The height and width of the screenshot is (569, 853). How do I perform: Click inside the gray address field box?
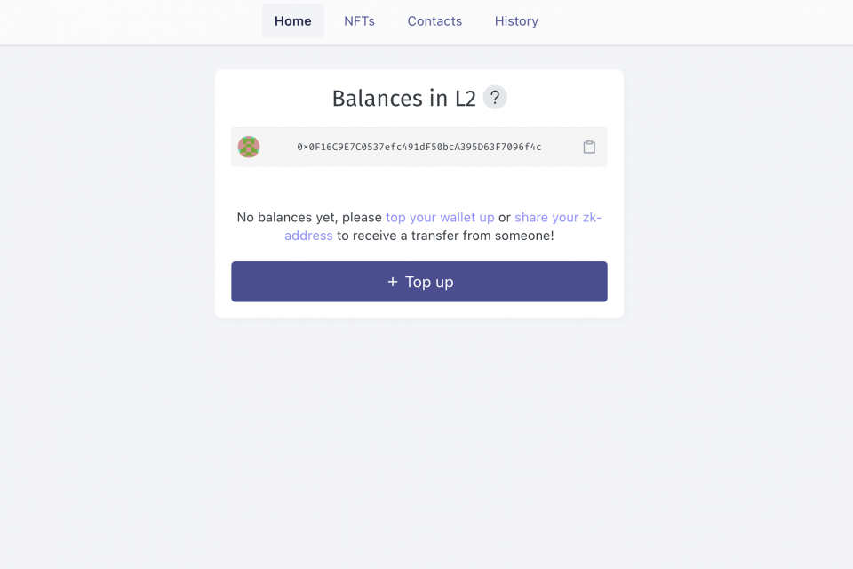pos(419,147)
